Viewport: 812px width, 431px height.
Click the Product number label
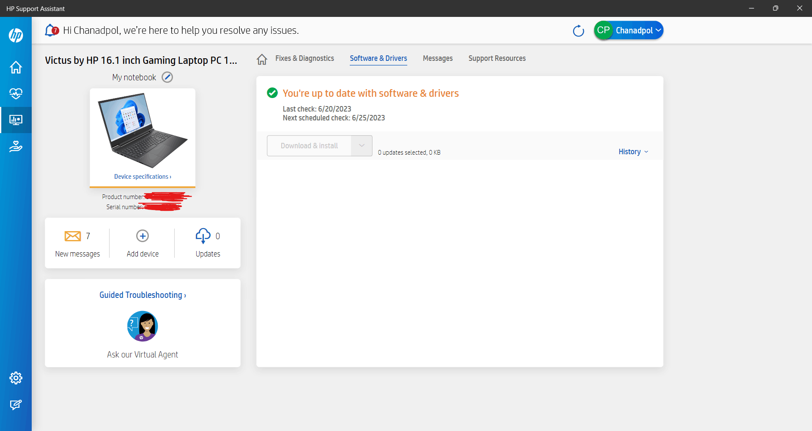123,197
